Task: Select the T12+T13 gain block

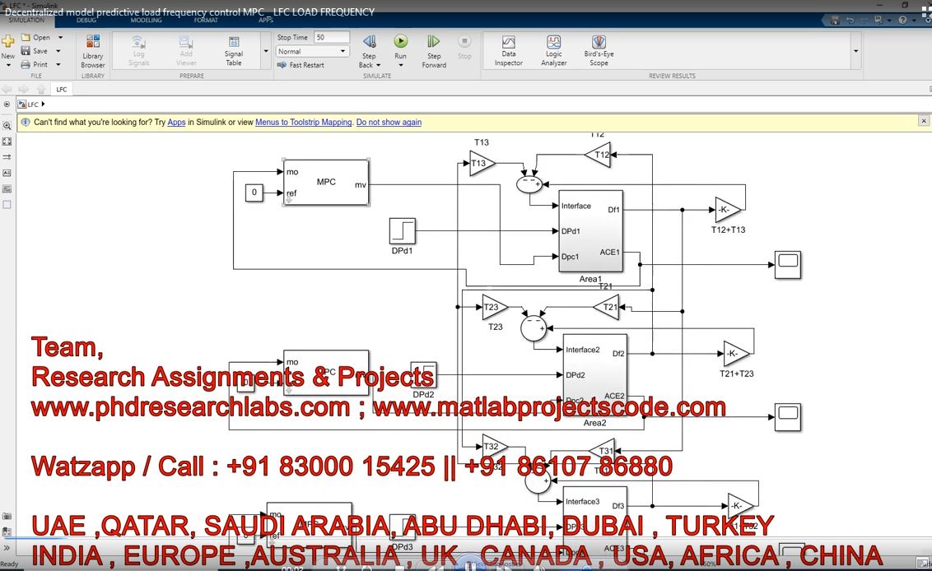Action: coord(728,210)
